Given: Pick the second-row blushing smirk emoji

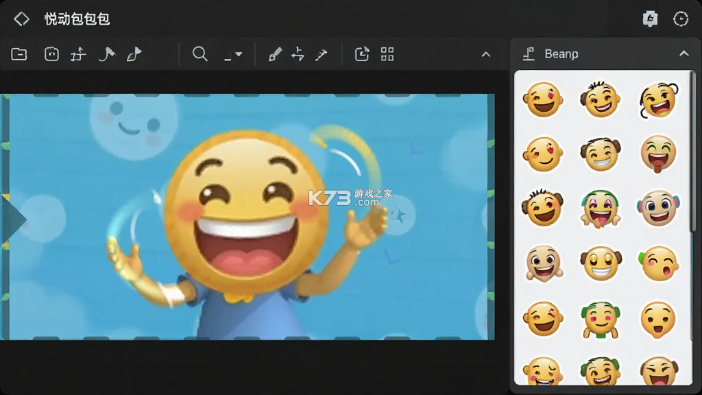Looking at the screenshot, I should click(543, 154).
